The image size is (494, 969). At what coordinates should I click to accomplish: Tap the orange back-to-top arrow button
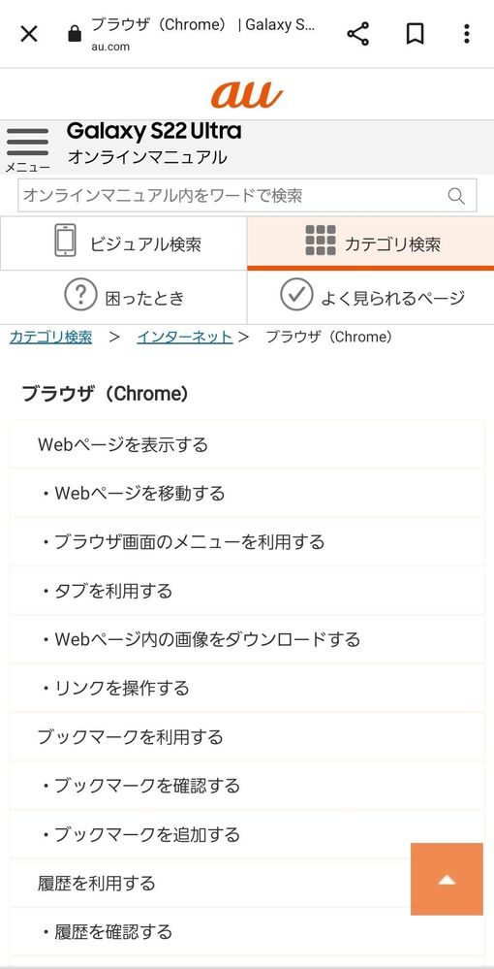coord(447,879)
